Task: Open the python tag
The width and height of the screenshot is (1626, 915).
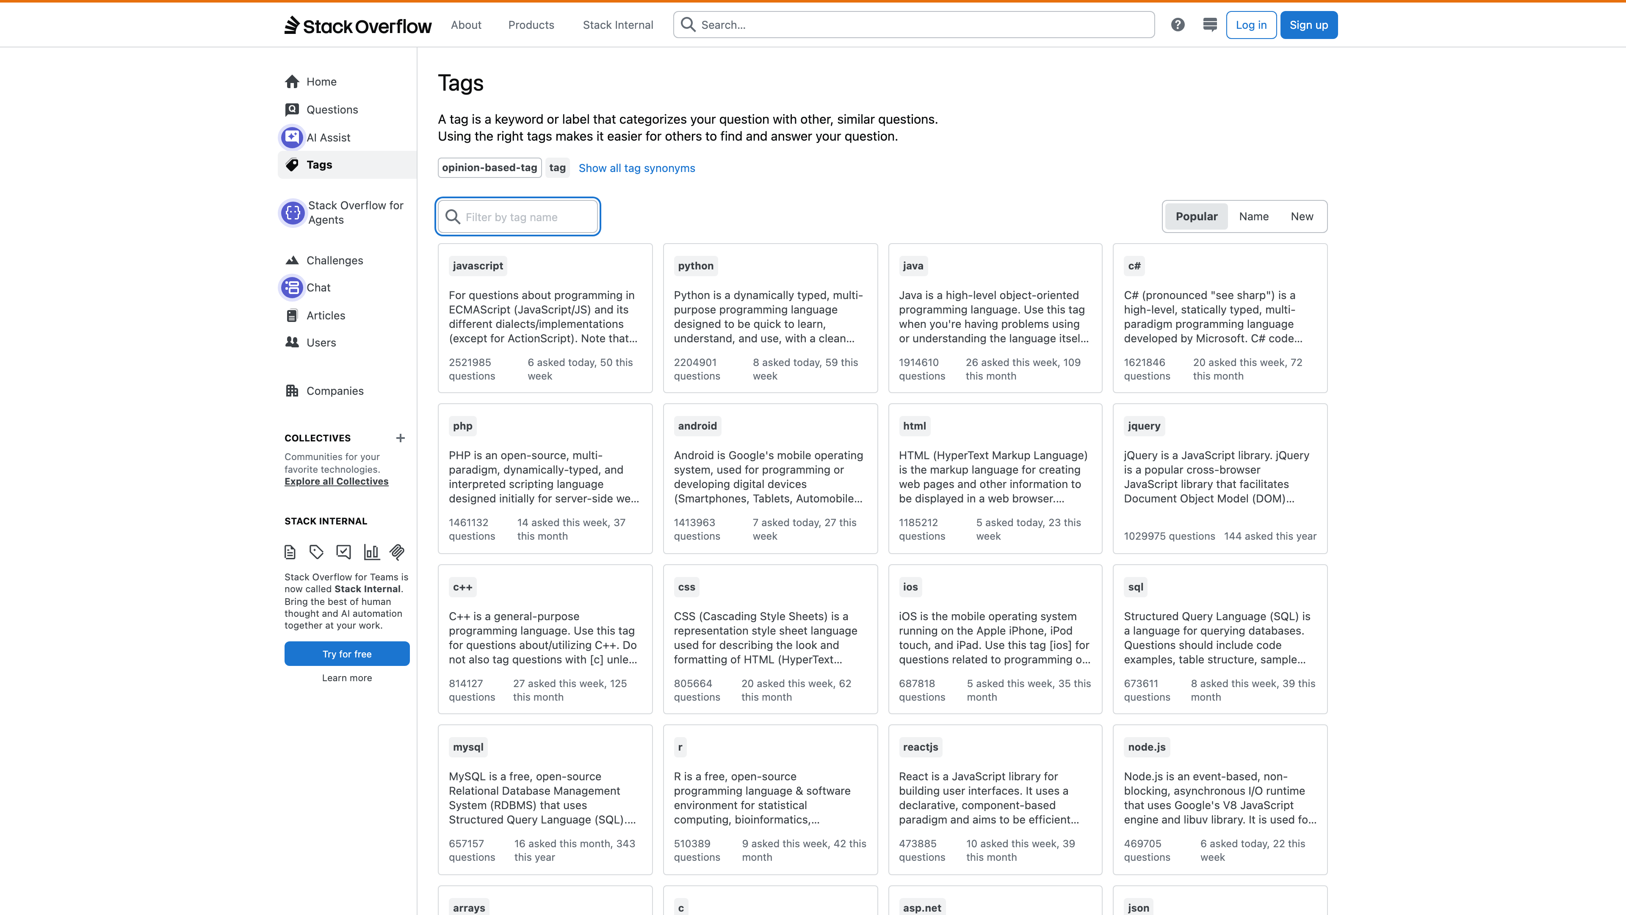Action: (x=696, y=266)
